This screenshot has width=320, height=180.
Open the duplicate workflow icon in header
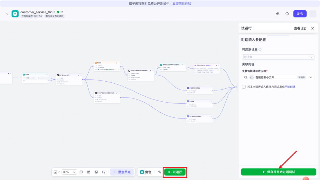(277, 14)
